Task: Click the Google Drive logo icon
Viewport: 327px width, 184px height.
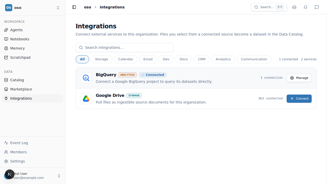Action: tap(86, 99)
